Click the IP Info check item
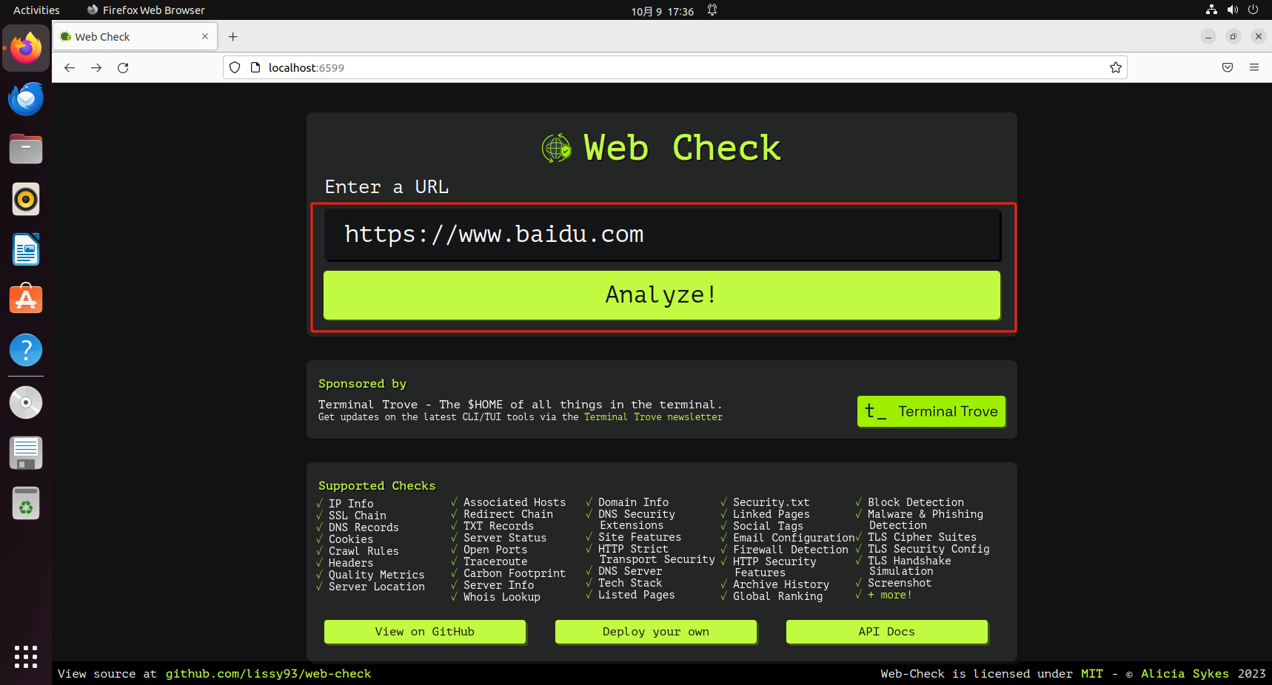 351,504
